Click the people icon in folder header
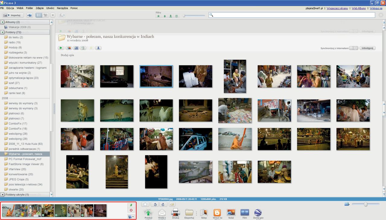 coord(98,48)
